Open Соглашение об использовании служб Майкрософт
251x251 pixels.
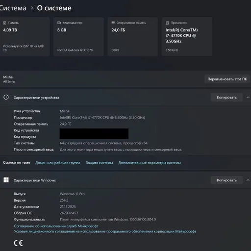coord(56,226)
